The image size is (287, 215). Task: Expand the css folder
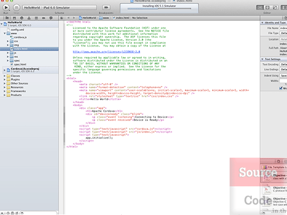click(8, 41)
